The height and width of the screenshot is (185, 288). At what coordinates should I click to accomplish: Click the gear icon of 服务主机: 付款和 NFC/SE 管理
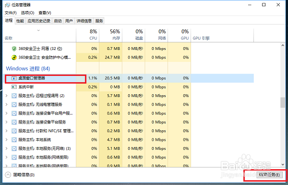point(14,131)
